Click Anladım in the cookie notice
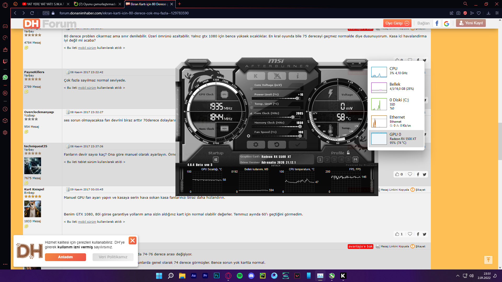The height and width of the screenshot is (282, 502). click(x=65, y=257)
